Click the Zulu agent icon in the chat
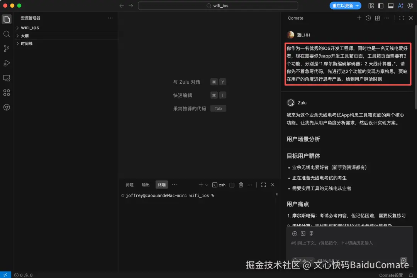Viewport: 417px width, 278px height. (x=291, y=103)
